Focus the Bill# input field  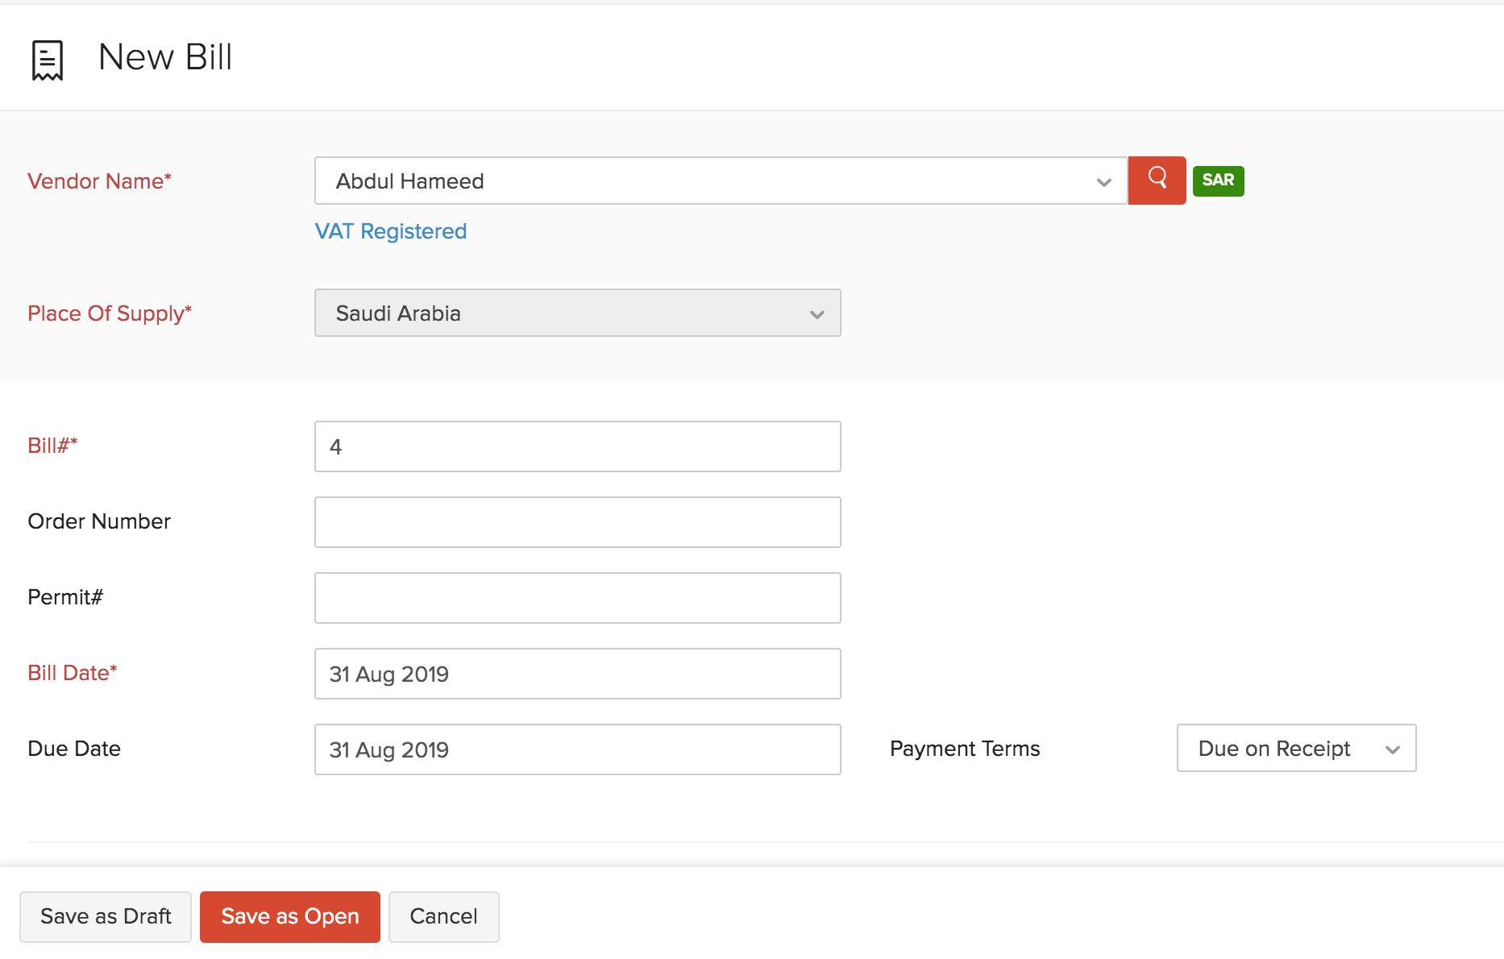click(x=577, y=446)
